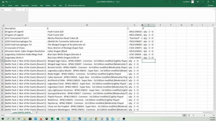Switch to the Home ribbon tab

10,5
